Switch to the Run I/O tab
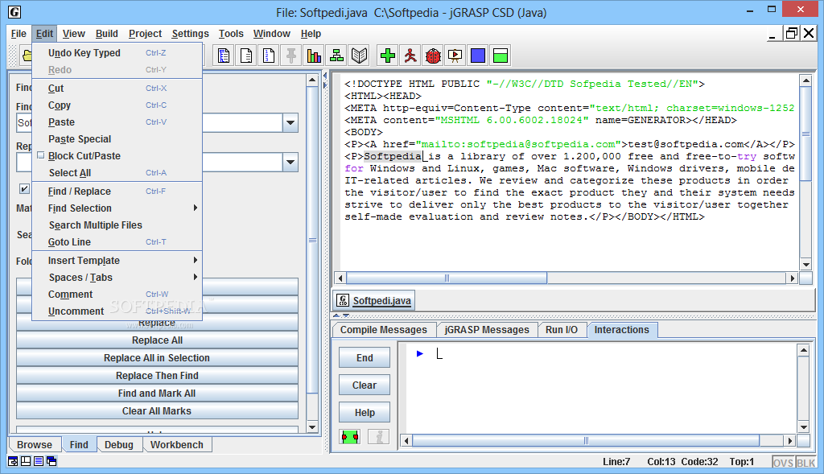 561,329
